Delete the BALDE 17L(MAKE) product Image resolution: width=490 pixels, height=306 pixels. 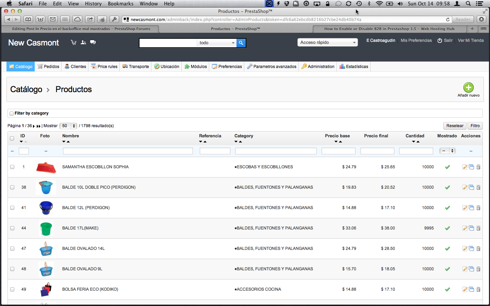(478, 228)
